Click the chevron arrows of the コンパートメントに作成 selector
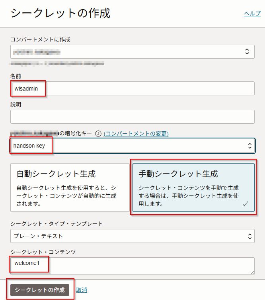The height and width of the screenshot is (300, 265). 247,51
